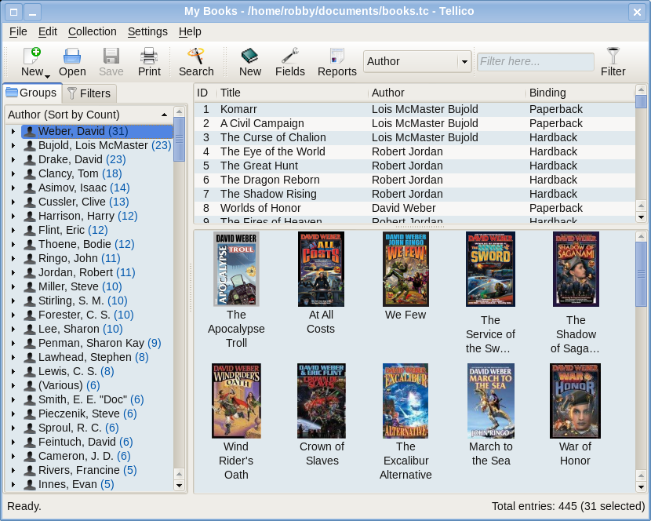Switch to the Groups tab
The width and height of the screenshot is (651, 521).
tap(32, 93)
